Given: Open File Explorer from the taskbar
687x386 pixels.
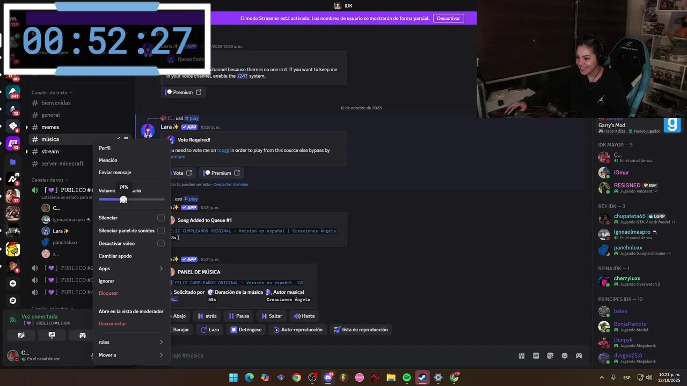Looking at the screenshot, I should pos(391,377).
